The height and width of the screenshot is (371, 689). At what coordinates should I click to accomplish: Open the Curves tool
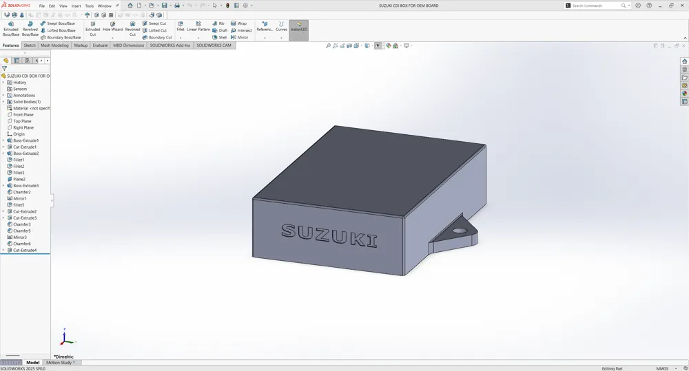(x=281, y=26)
